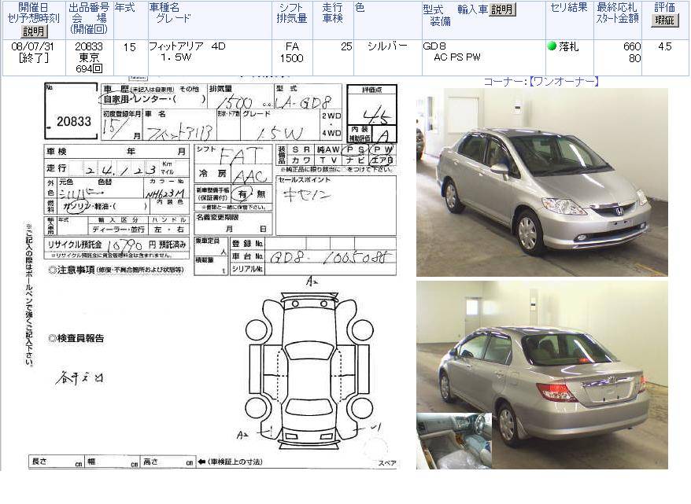This screenshot has width=691, height=504.
Task: Click the color value シルバー
Action: point(388,46)
